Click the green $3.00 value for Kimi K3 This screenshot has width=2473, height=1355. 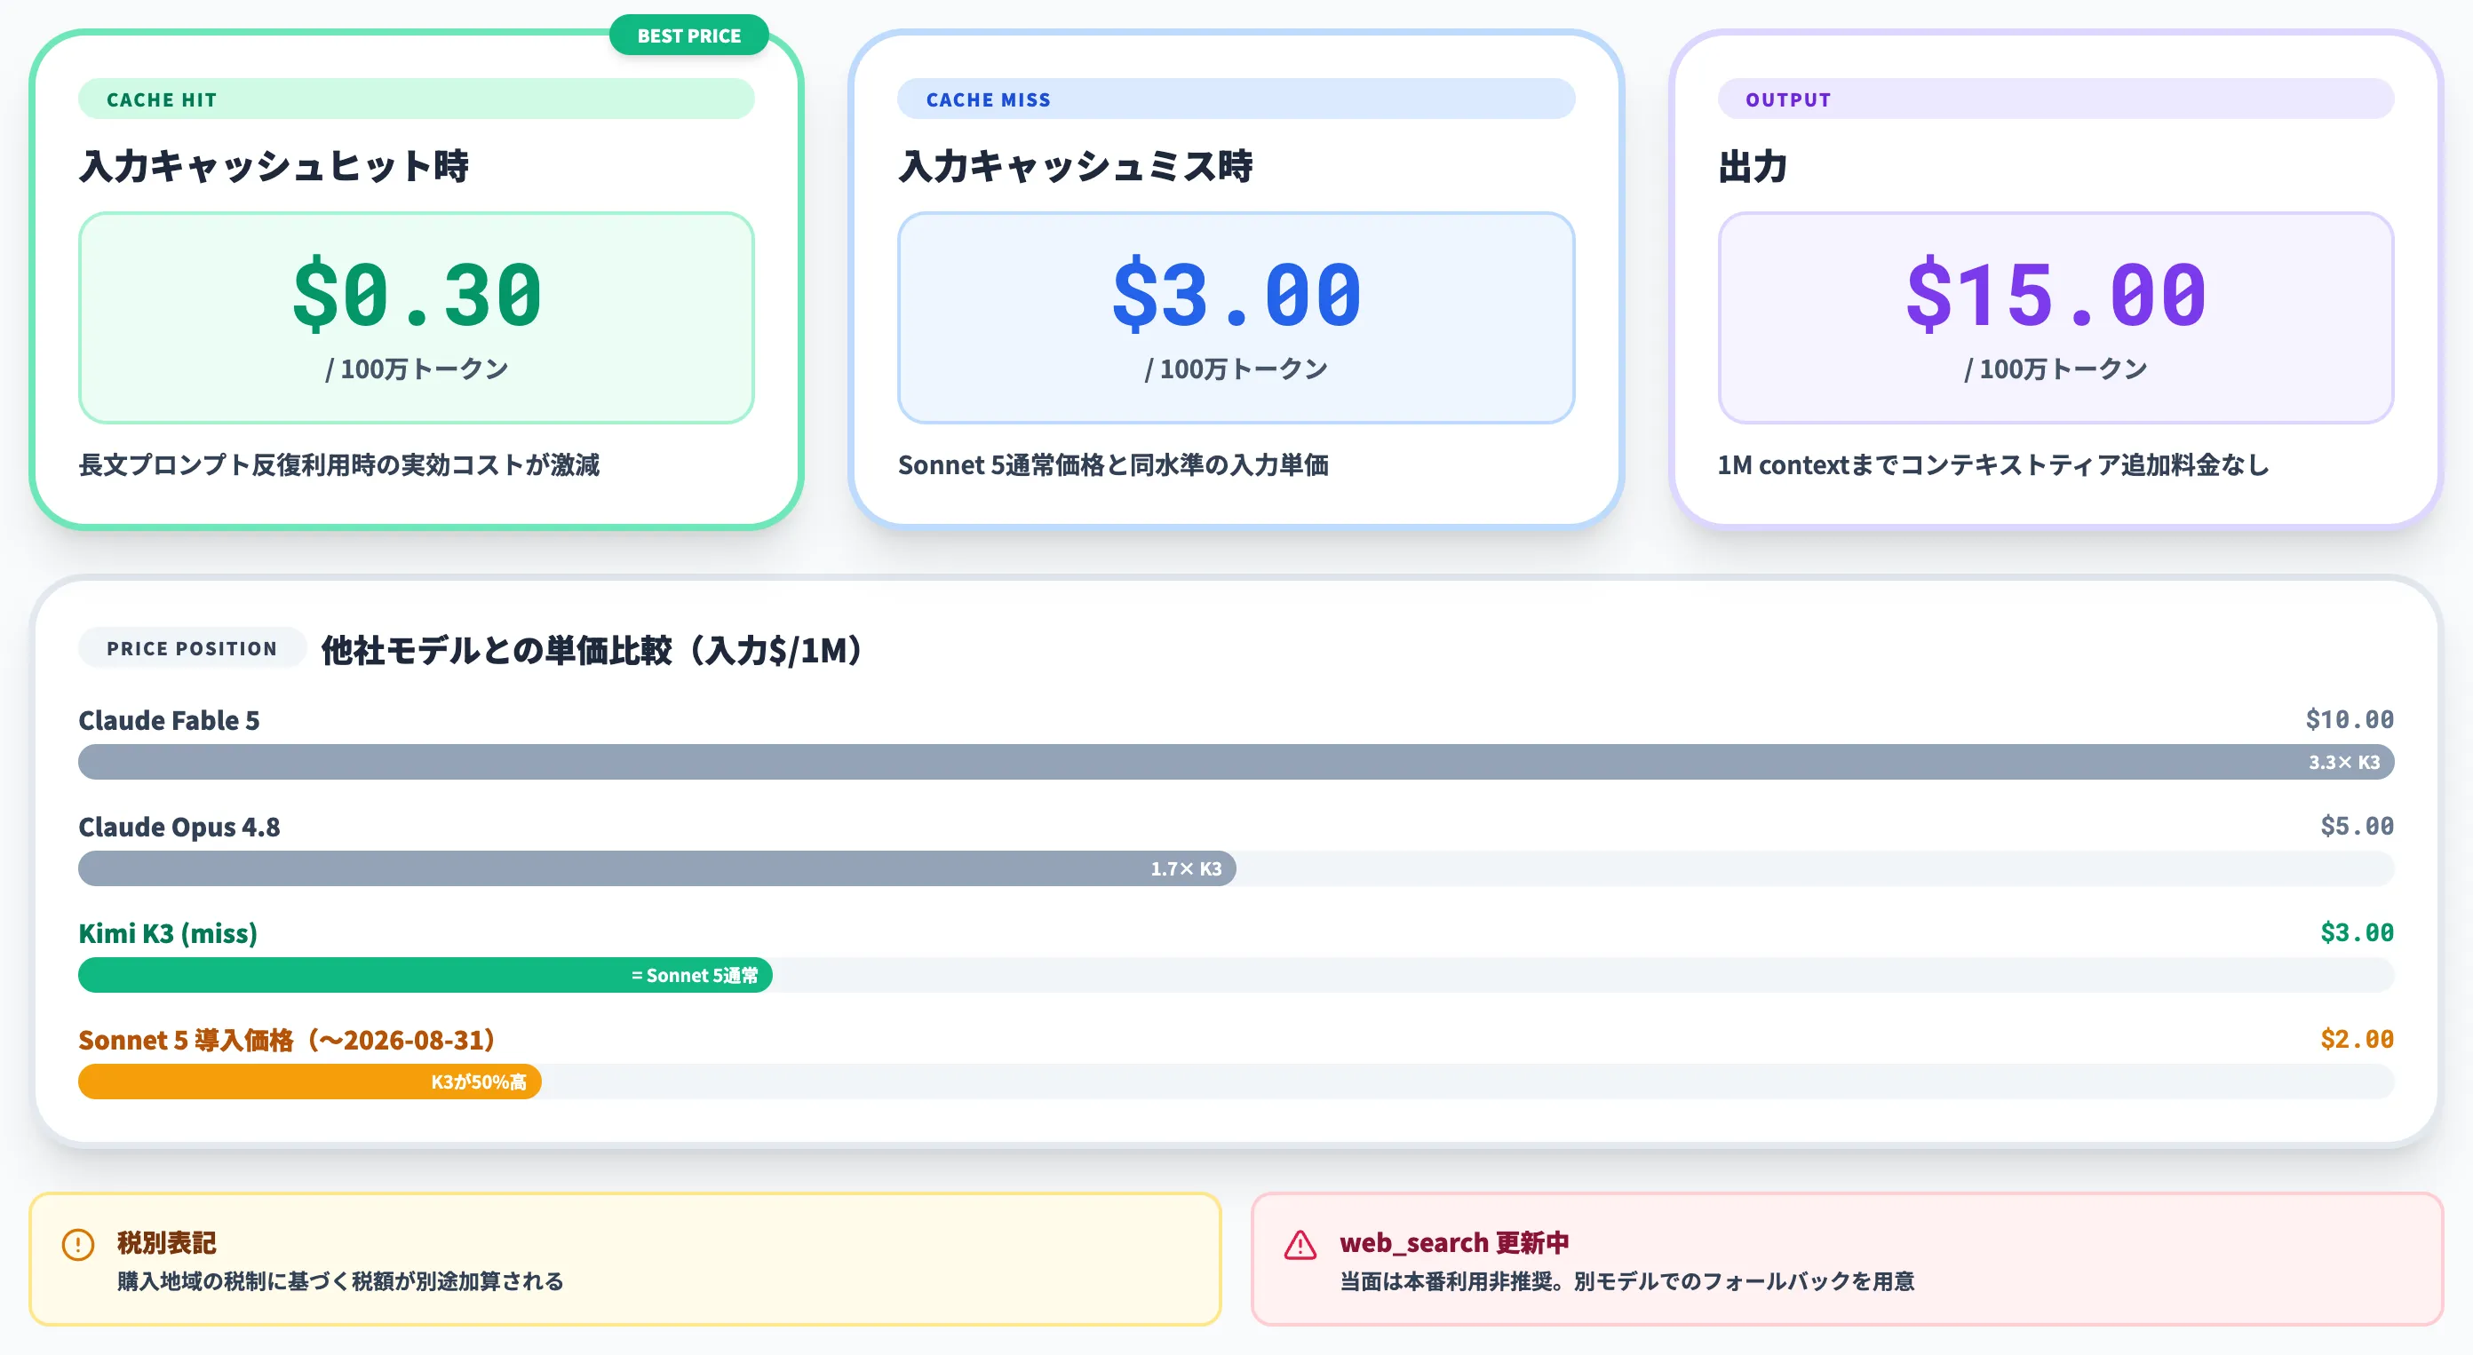click(2357, 932)
